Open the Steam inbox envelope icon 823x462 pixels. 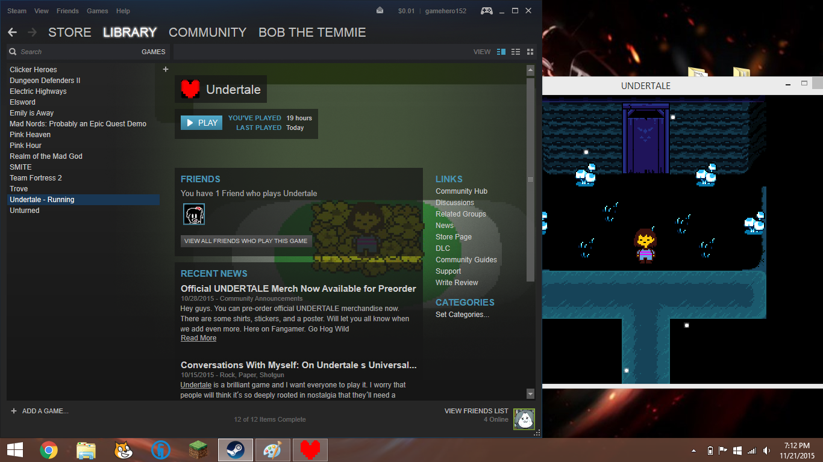click(380, 10)
